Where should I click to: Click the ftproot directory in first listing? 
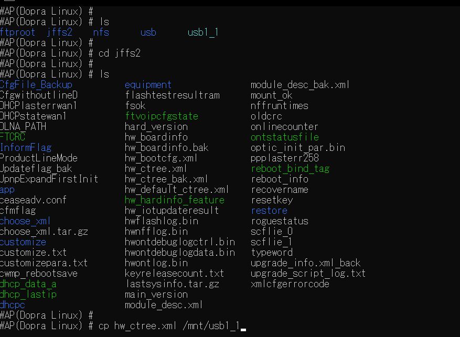[x=18, y=32]
